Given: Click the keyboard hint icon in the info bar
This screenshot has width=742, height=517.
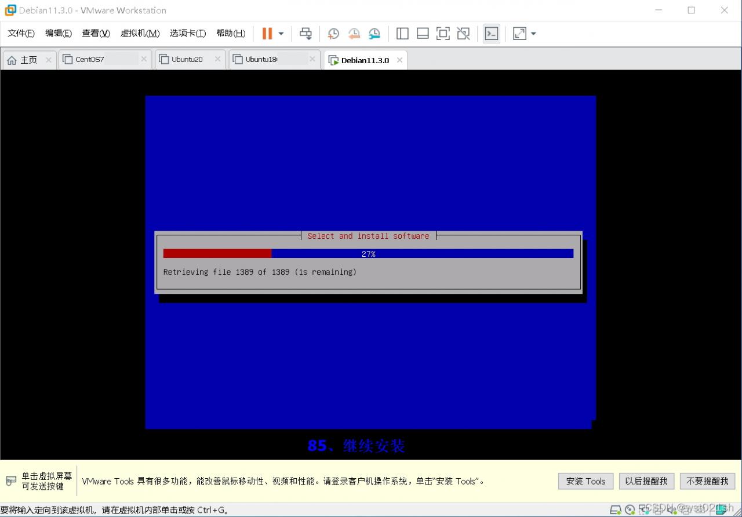Looking at the screenshot, I should (12, 481).
